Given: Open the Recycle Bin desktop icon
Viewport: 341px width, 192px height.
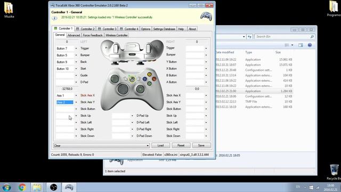Looking at the screenshot, I should (x=334, y=172).
